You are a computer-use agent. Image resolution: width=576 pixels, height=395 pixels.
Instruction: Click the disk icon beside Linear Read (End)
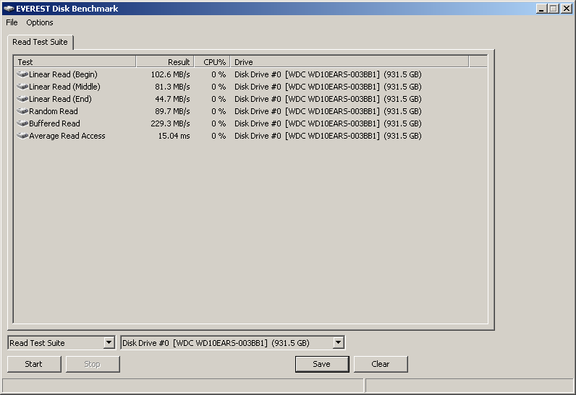coord(22,99)
